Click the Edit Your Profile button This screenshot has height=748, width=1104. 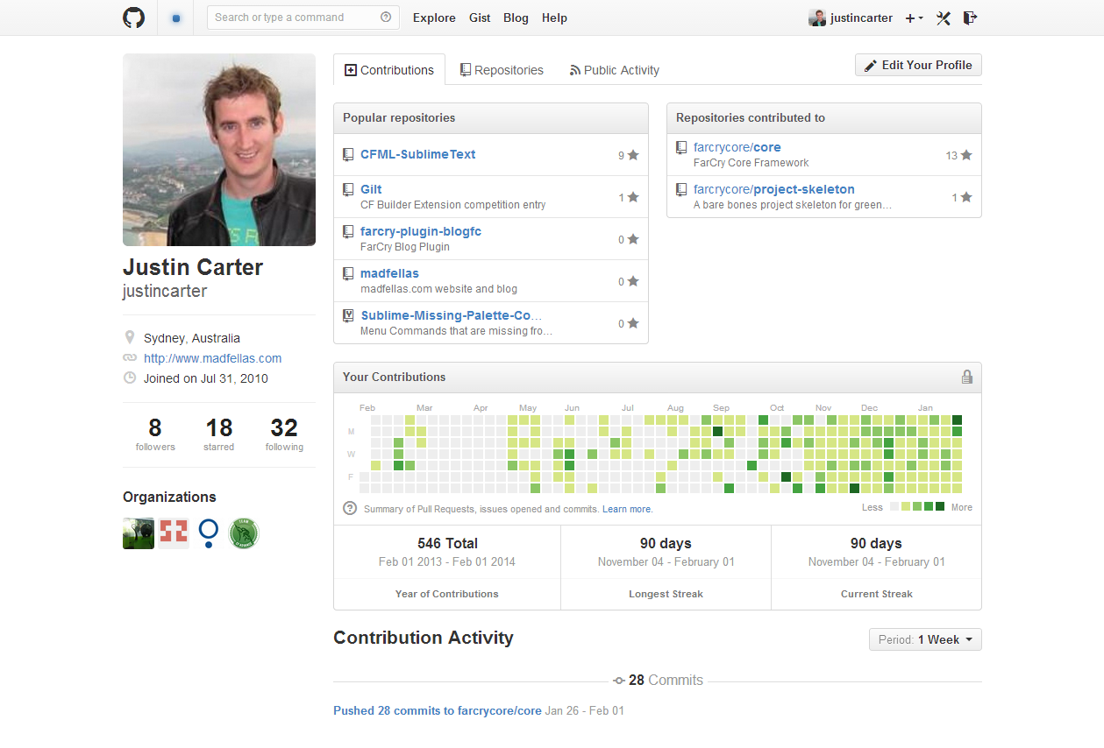(x=918, y=65)
